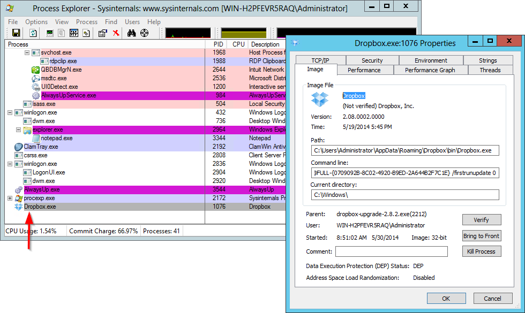This screenshot has width=525, height=313.
Task: Click the Path field in Properties
Action: coord(405,150)
